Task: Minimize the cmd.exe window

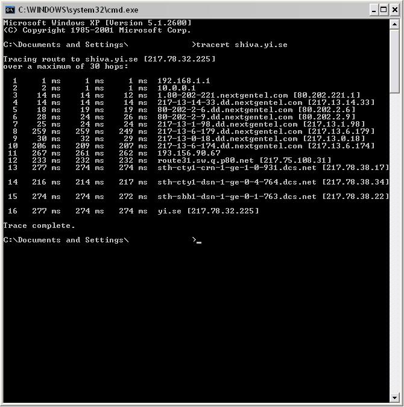Action: click(x=374, y=10)
